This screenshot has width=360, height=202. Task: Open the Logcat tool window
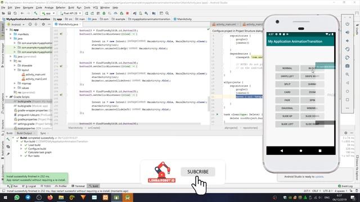(x=29, y=186)
